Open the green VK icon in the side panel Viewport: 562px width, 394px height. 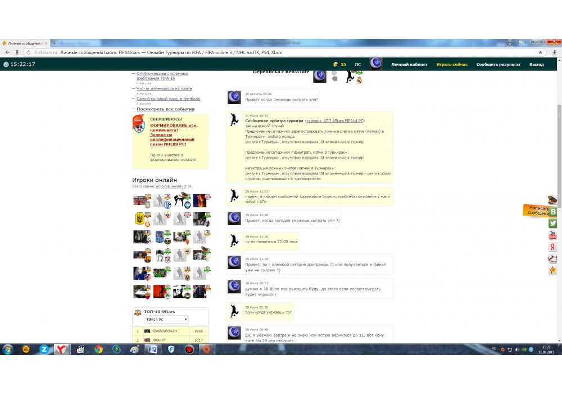pos(553,211)
